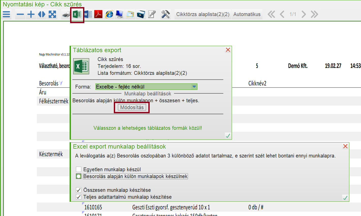The width and height of the screenshot is (361, 216).
Task: Click the Besorolás column header
Action: (49, 83)
